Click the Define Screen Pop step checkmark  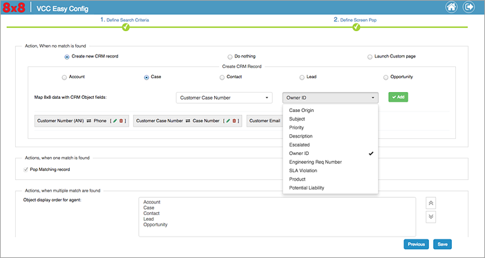[356, 27]
